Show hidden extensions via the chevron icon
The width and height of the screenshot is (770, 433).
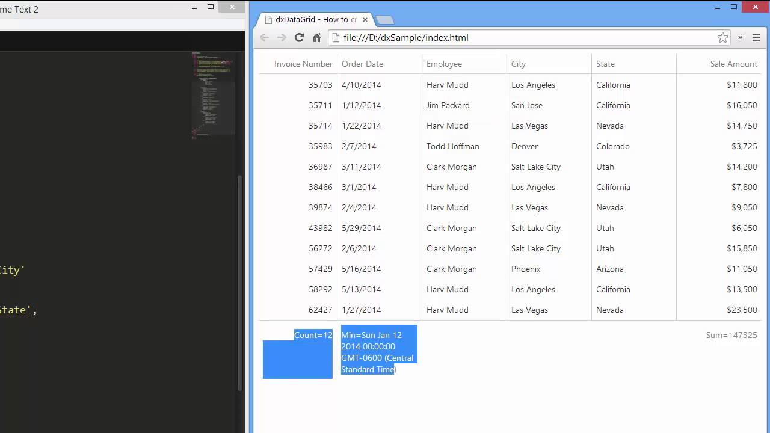pos(741,37)
